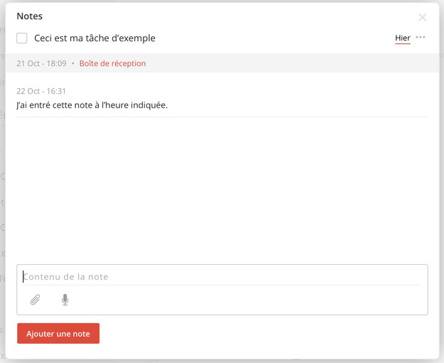
Task: Click the '21 Oct - 18:09' creation date
Action: point(41,63)
